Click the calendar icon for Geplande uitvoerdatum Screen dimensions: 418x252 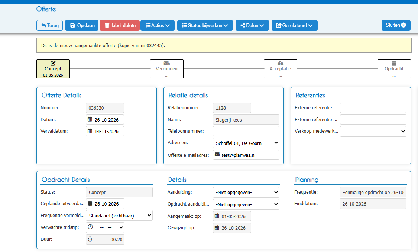(90, 203)
